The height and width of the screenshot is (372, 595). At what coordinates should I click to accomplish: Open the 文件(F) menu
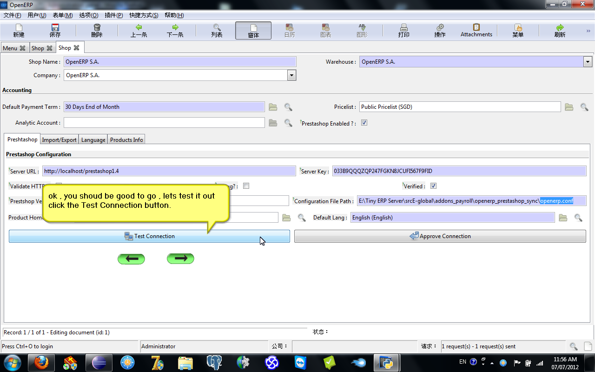tap(12, 15)
